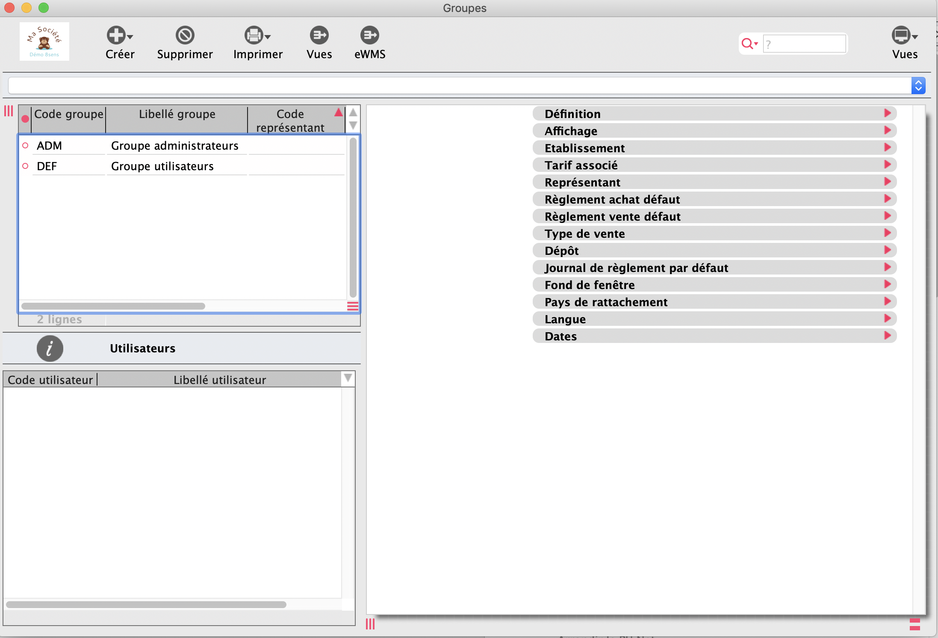
Task: Click the red search magnifier icon
Action: point(747,43)
